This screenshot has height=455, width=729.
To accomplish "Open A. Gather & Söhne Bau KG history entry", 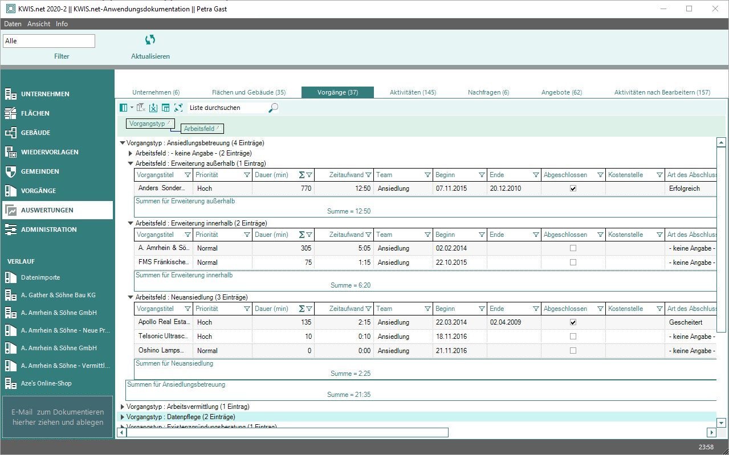I will pos(58,295).
